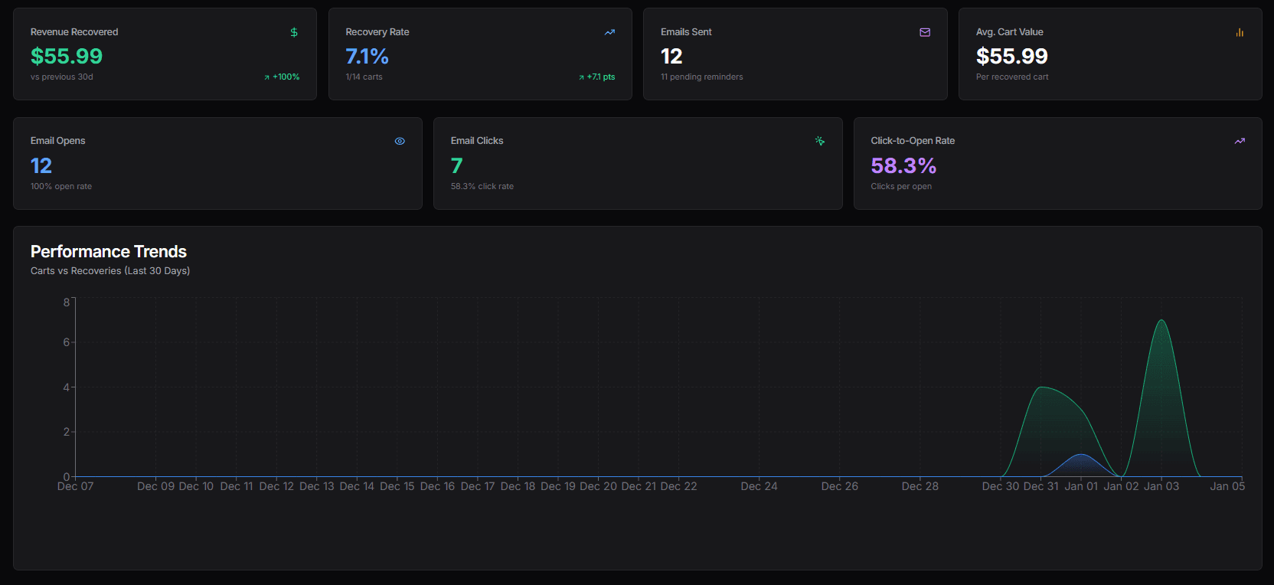Click the Carts vs Recoveries subtitle

[110, 270]
